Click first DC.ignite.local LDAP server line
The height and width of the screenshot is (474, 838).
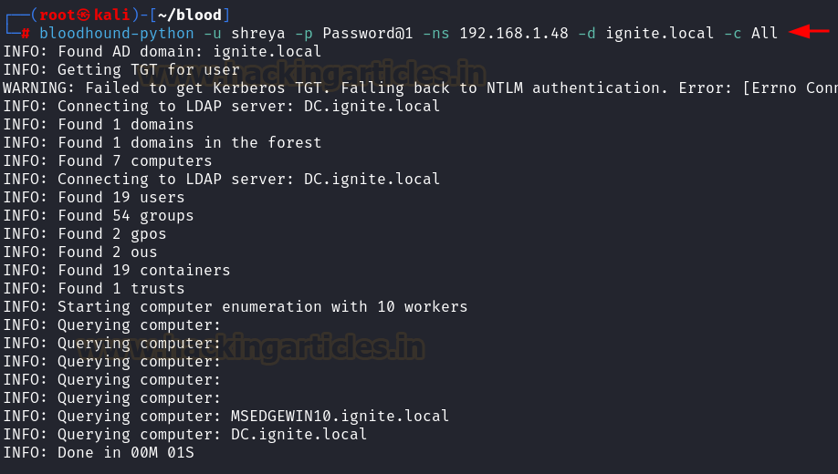click(x=222, y=106)
